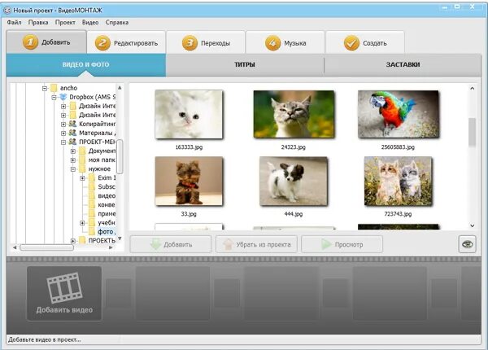Click the Материалы shared folder icon
Image resolution: width=488 pixels, height=350 pixels.
pos(72,133)
